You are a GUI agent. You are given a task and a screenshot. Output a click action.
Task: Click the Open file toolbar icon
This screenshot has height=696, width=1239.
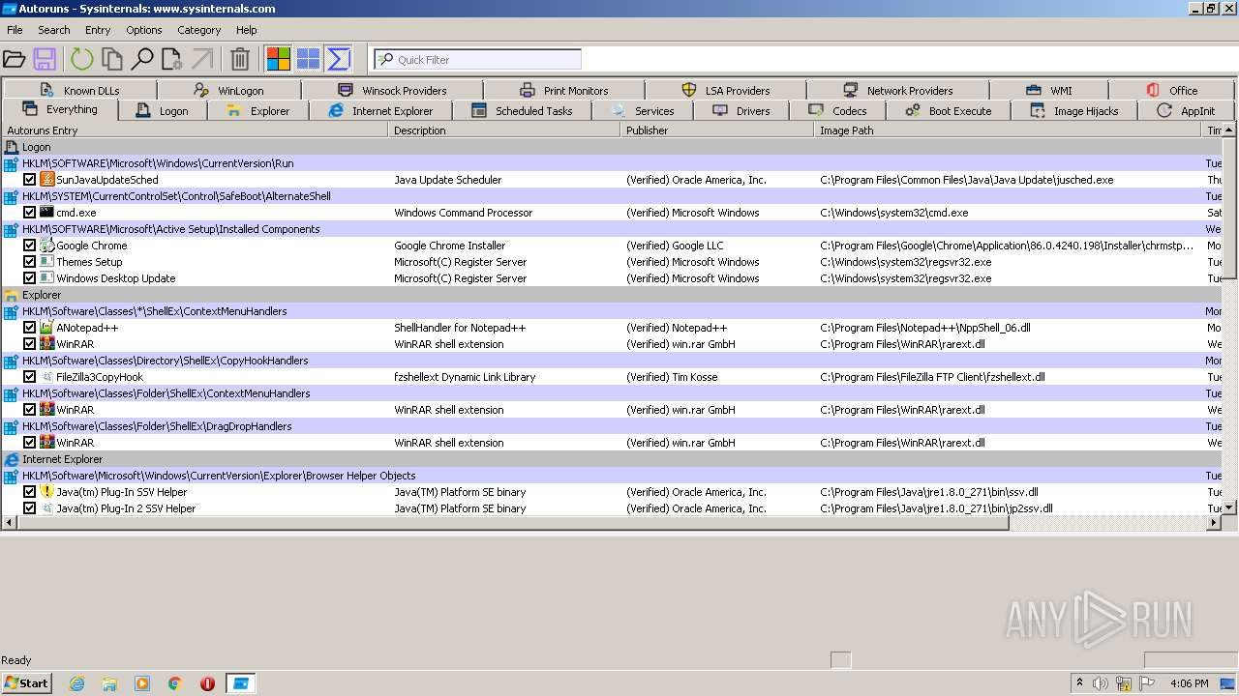click(14, 60)
